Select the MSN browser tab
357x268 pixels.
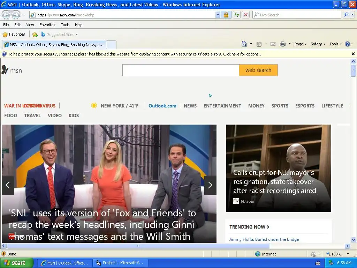pyautogui.click(x=54, y=45)
